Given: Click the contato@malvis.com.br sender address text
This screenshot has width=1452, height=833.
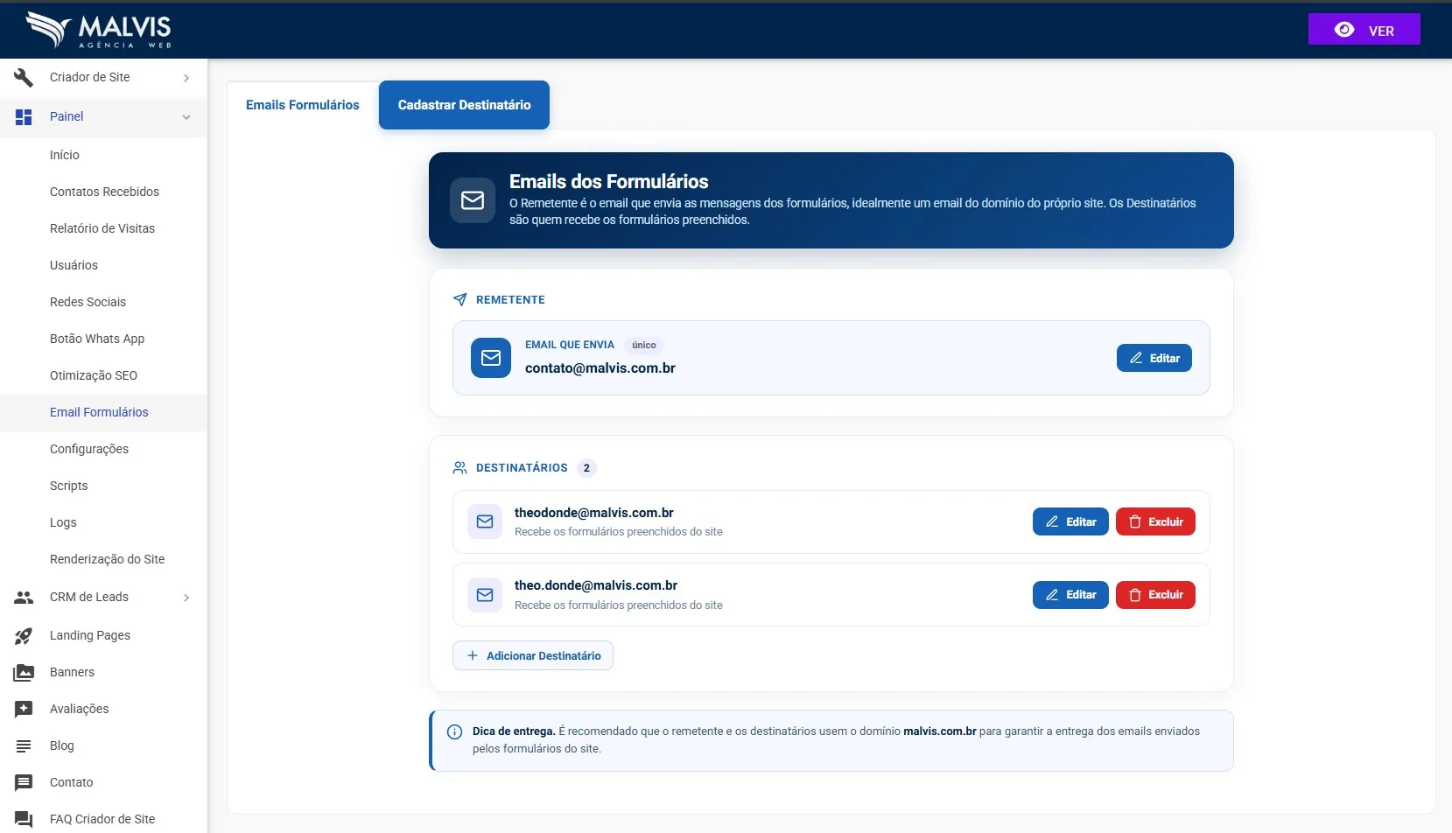Looking at the screenshot, I should pos(600,368).
